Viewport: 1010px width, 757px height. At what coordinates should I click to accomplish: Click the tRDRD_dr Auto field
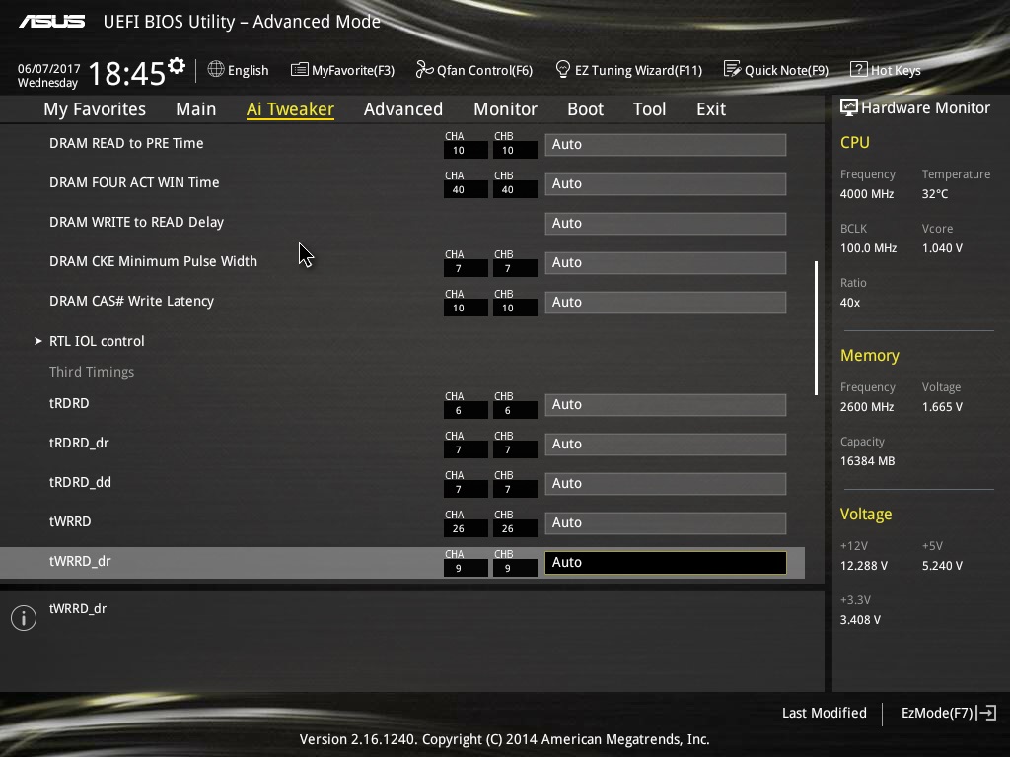(666, 445)
